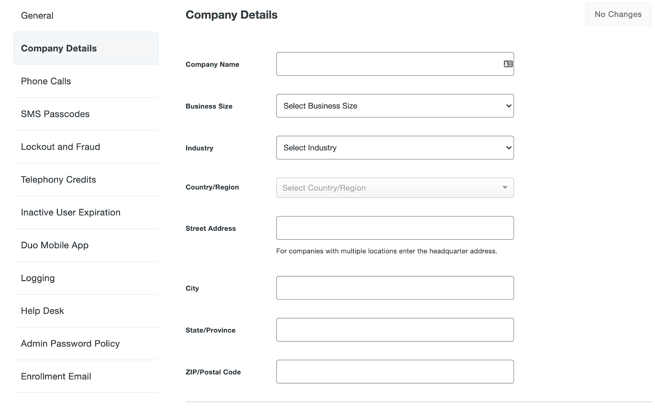Open the Country/Region selector

(394, 188)
